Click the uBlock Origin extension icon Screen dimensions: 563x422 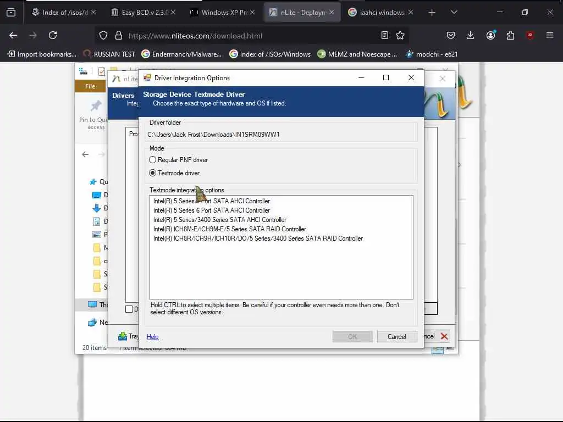click(x=530, y=35)
